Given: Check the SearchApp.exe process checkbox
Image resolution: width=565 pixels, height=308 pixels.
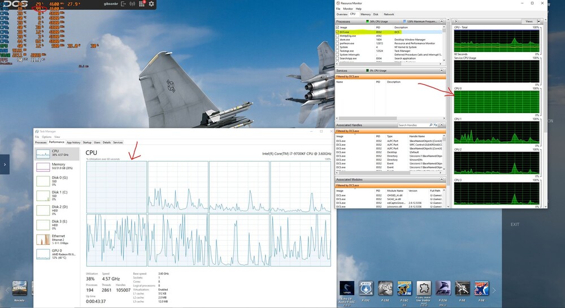Looking at the screenshot, I should coord(338,58).
